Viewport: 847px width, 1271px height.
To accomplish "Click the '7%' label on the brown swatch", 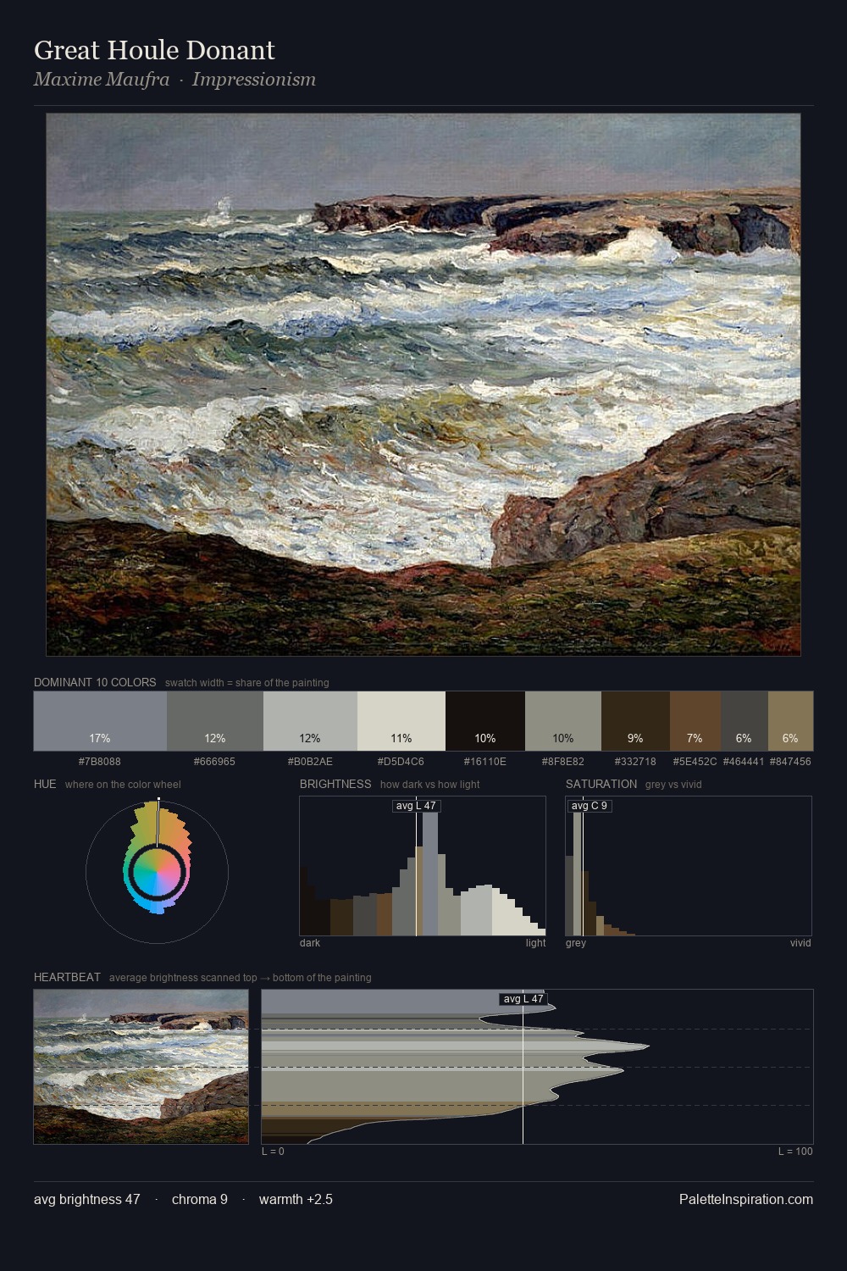I will tap(695, 738).
